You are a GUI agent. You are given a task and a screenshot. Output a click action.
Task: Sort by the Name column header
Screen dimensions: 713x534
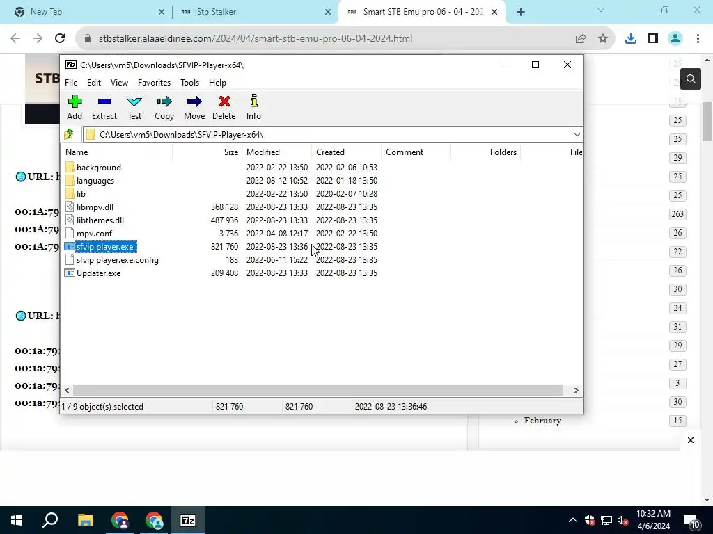pyautogui.click(x=116, y=152)
